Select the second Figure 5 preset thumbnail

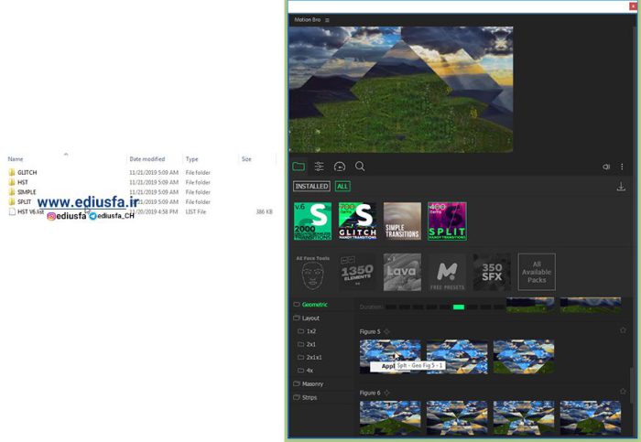tap(457, 357)
